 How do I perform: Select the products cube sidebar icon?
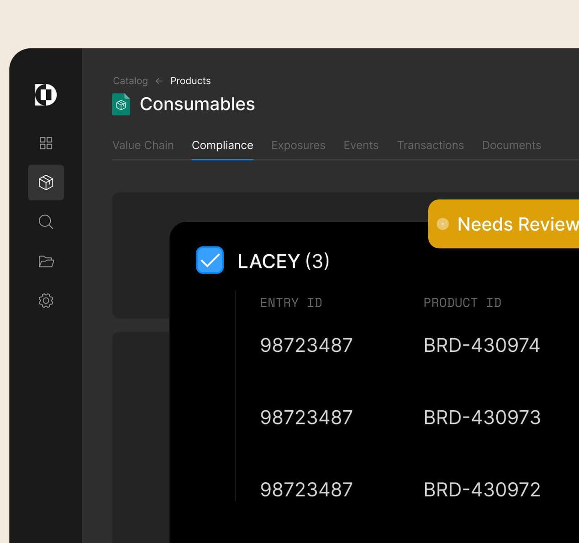tap(46, 183)
